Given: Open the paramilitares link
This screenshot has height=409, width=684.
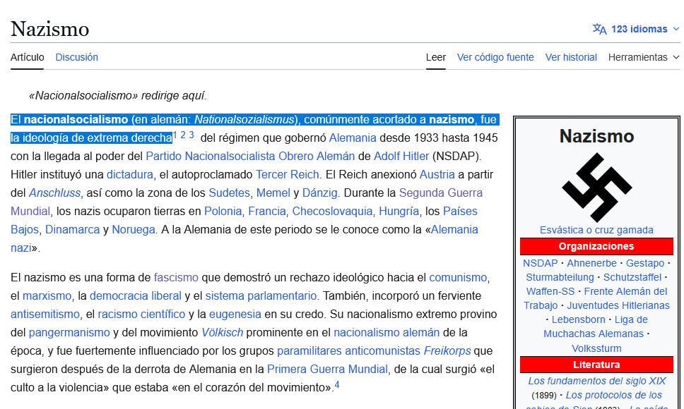Looking at the screenshot, I should pos(309,350).
